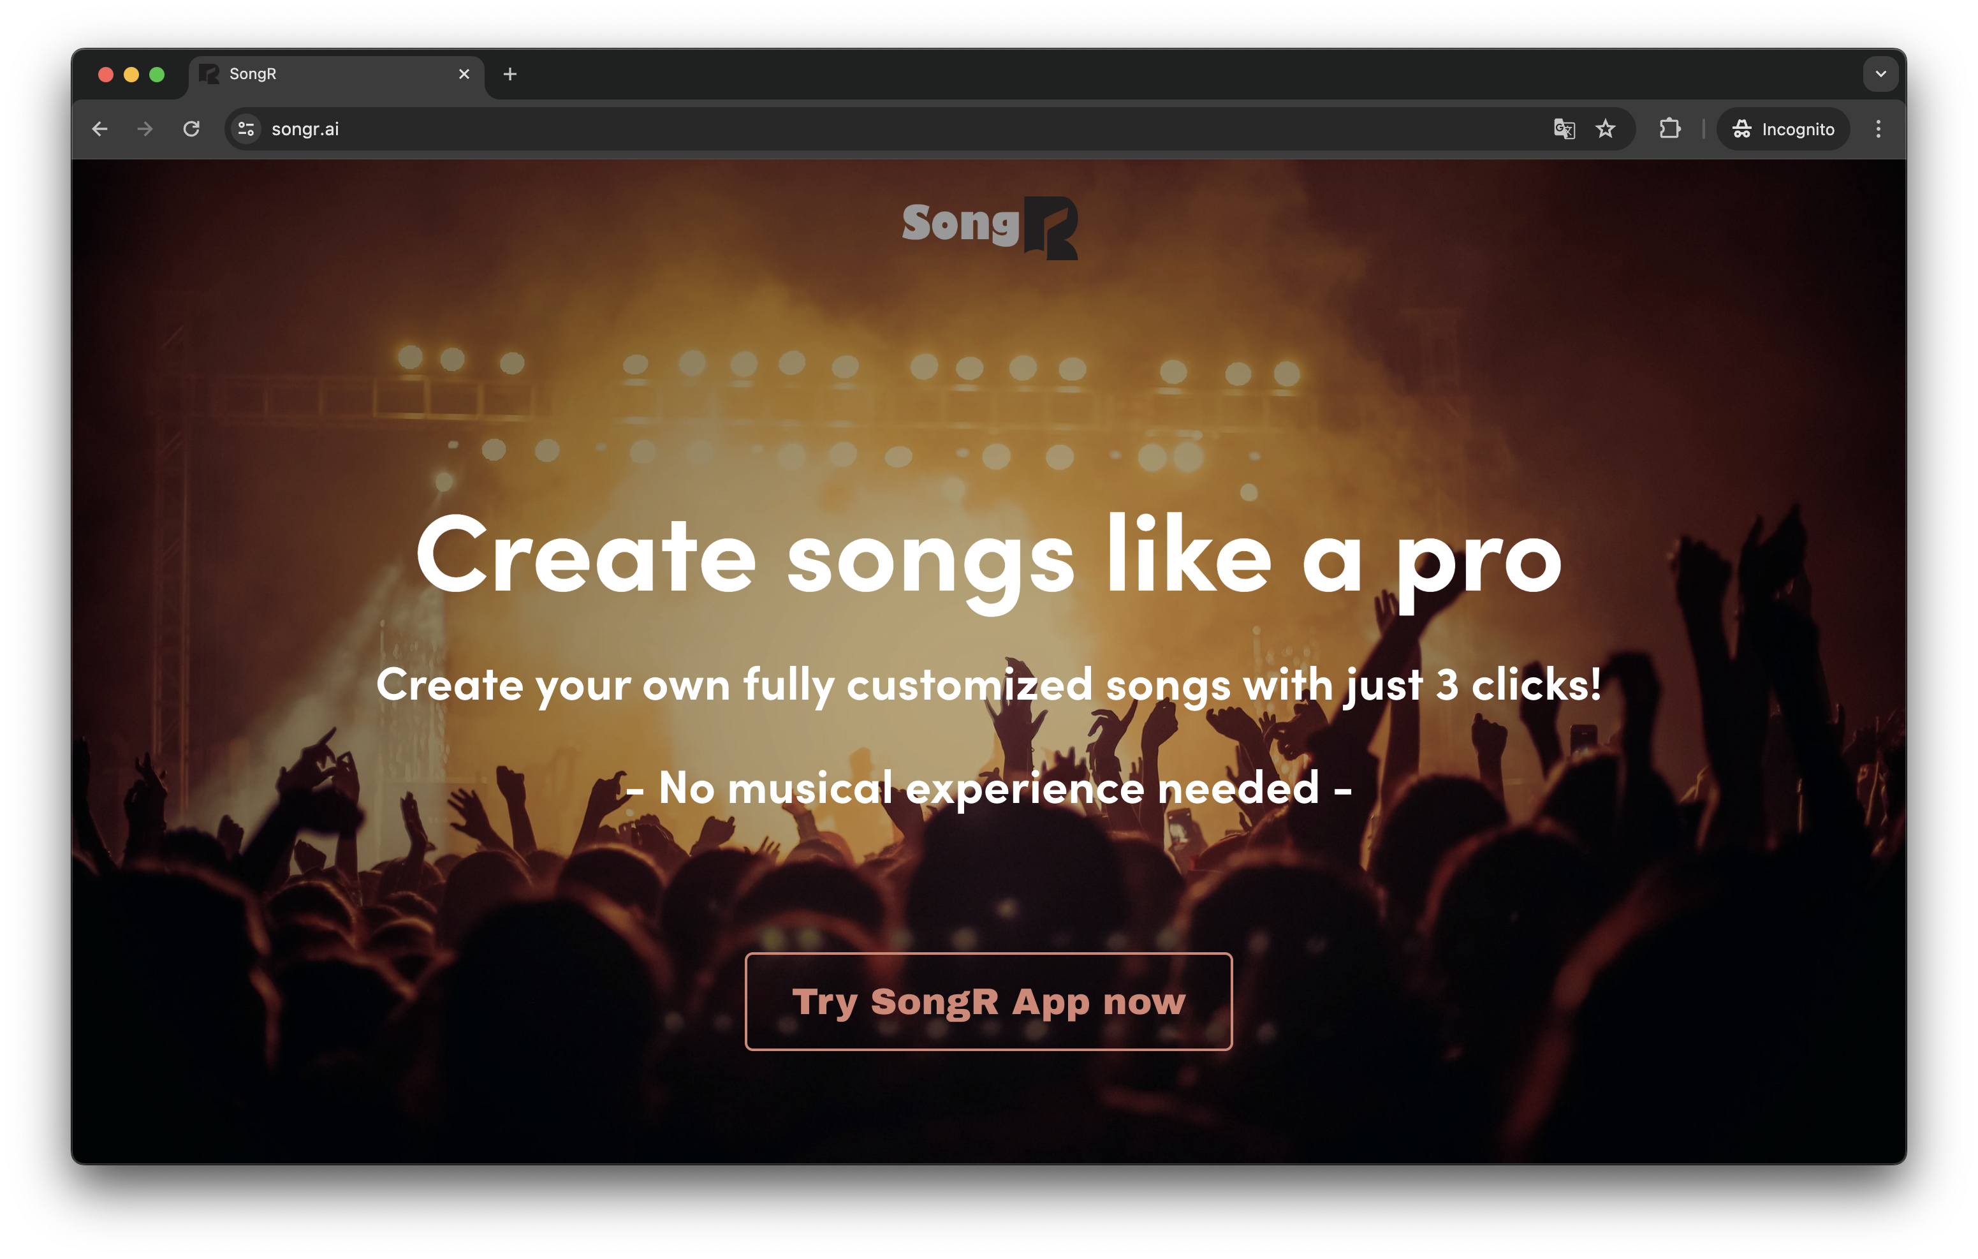The width and height of the screenshot is (1978, 1259).
Task: Click the Incognito profile button
Action: [1782, 129]
